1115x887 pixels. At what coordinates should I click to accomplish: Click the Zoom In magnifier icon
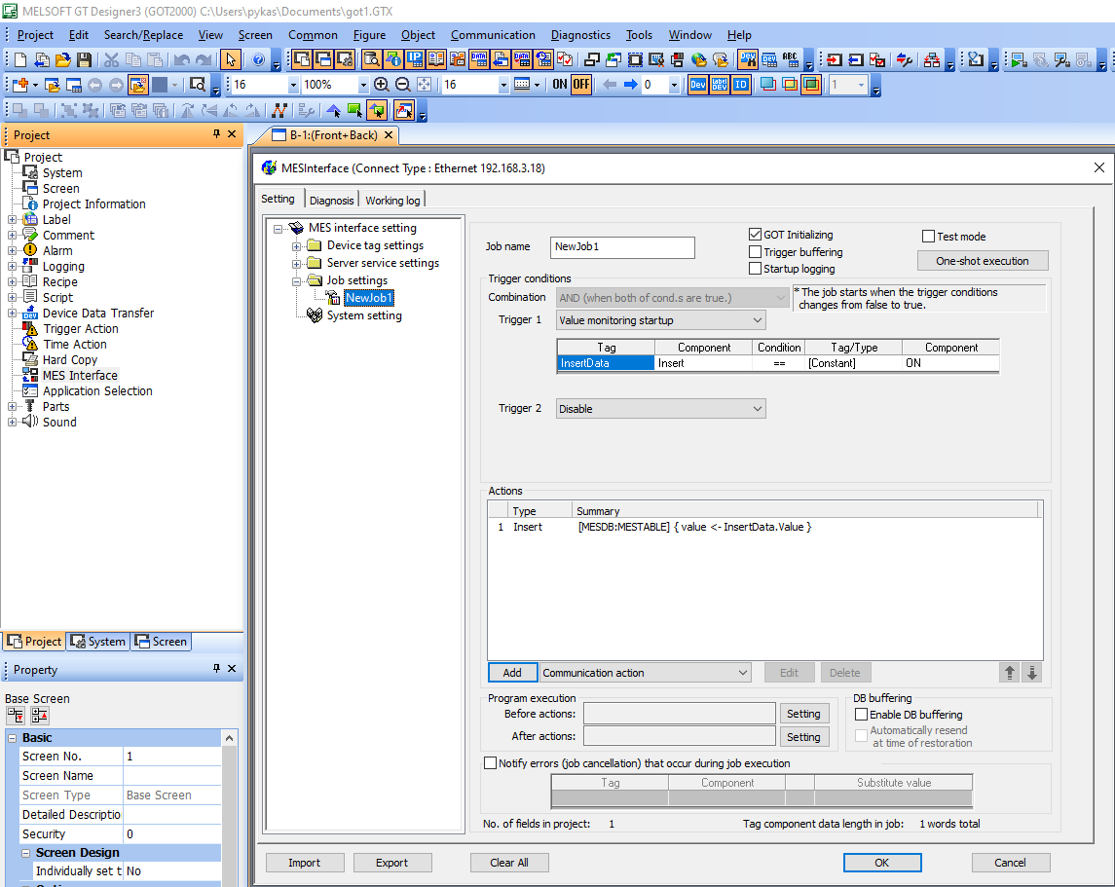point(382,85)
